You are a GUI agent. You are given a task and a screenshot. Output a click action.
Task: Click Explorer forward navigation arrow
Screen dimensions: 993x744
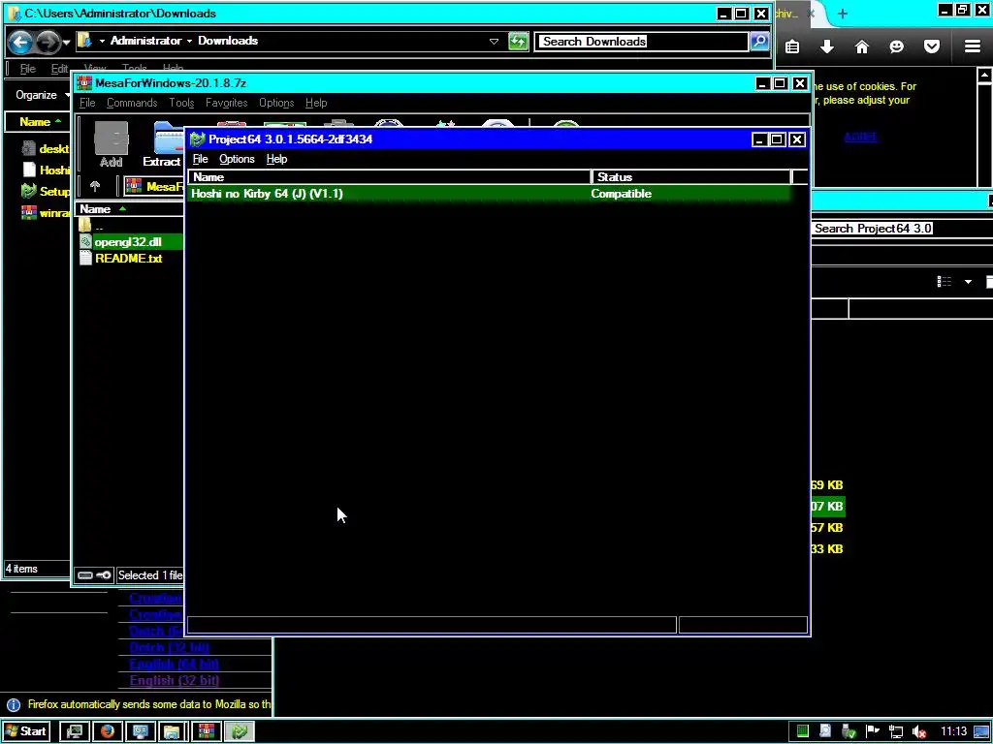click(x=48, y=43)
